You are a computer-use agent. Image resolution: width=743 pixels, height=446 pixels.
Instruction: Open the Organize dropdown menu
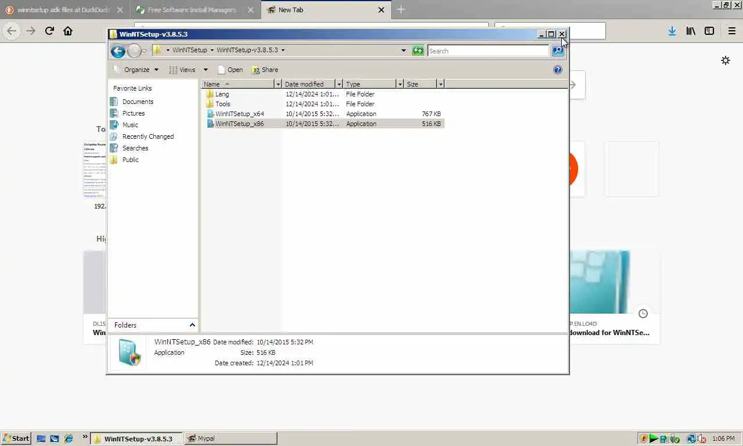pos(136,70)
